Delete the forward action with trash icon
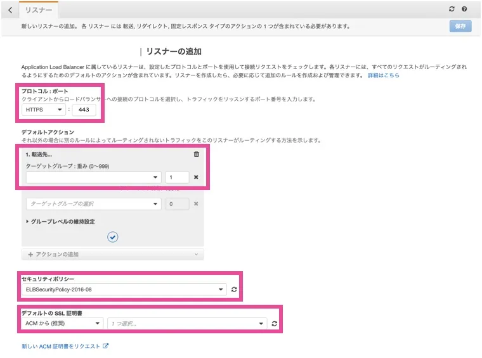 pos(196,154)
